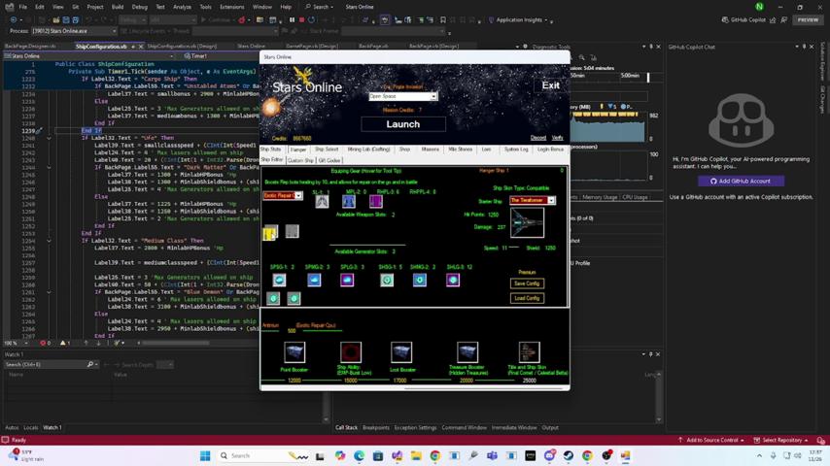Click the Load Config button
This screenshot has width=830, height=466.
527,298
